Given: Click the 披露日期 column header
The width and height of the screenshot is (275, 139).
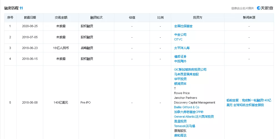Looking at the screenshot, I should click(30, 17).
